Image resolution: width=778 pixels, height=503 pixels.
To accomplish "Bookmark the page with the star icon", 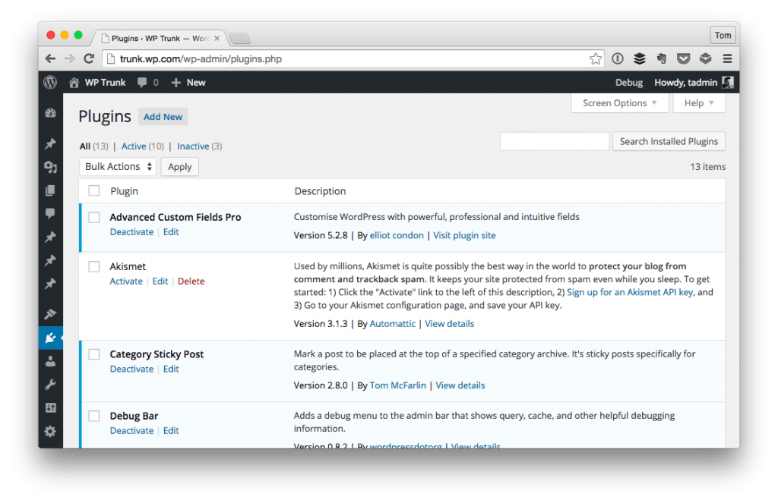I will (x=596, y=58).
